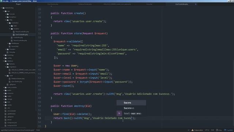234x132 pixels.
Task: Click the LF line ending selector
Action: 189,130
